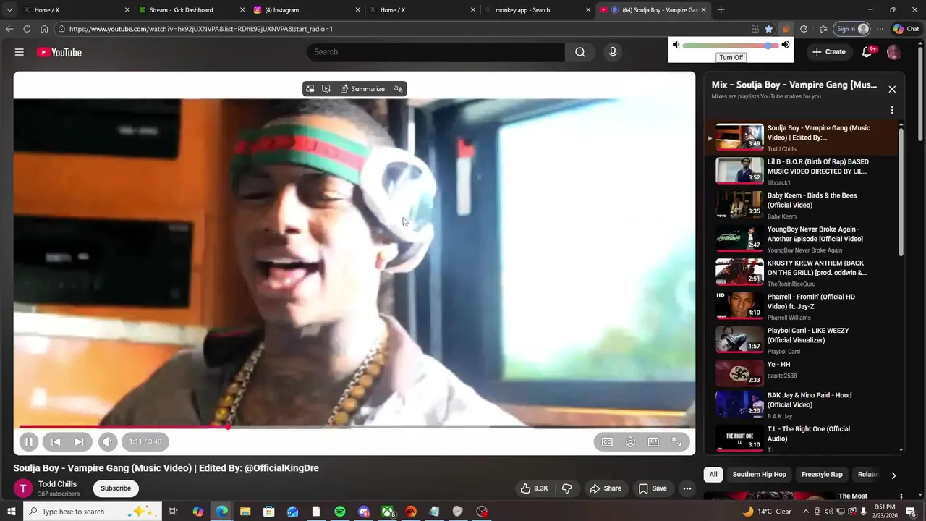Click Summarize in the video overlay toolbar
Image resolution: width=926 pixels, height=521 pixels.
coord(362,89)
